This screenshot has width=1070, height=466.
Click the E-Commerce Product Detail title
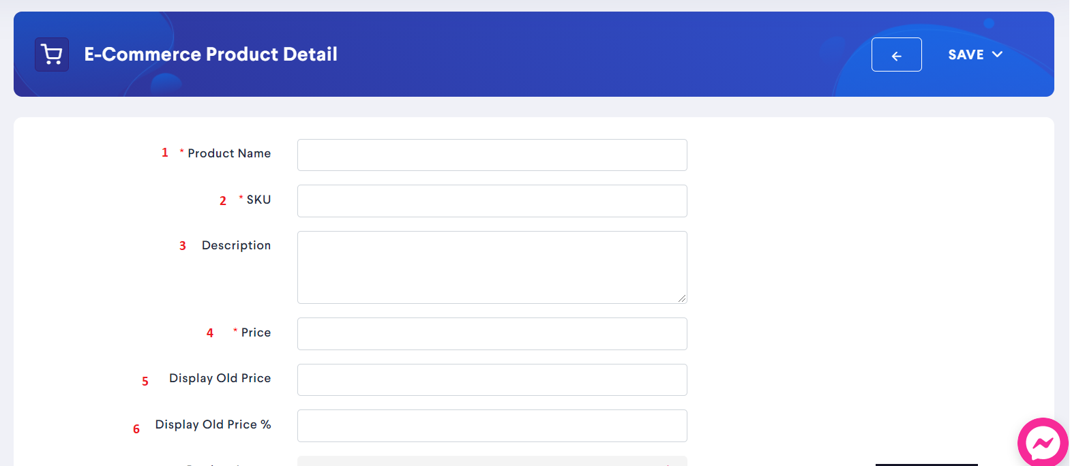pyautogui.click(x=211, y=55)
